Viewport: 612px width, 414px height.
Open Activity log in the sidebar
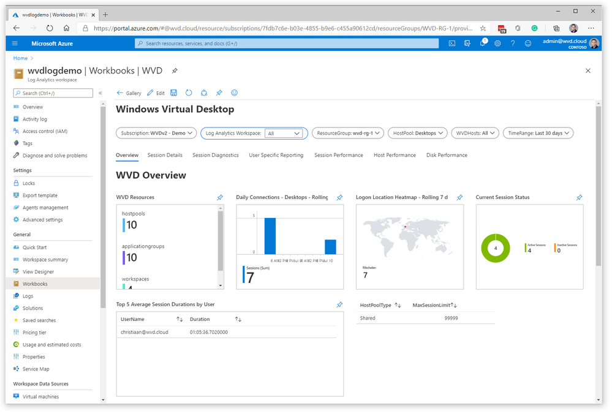click(35, 119)
